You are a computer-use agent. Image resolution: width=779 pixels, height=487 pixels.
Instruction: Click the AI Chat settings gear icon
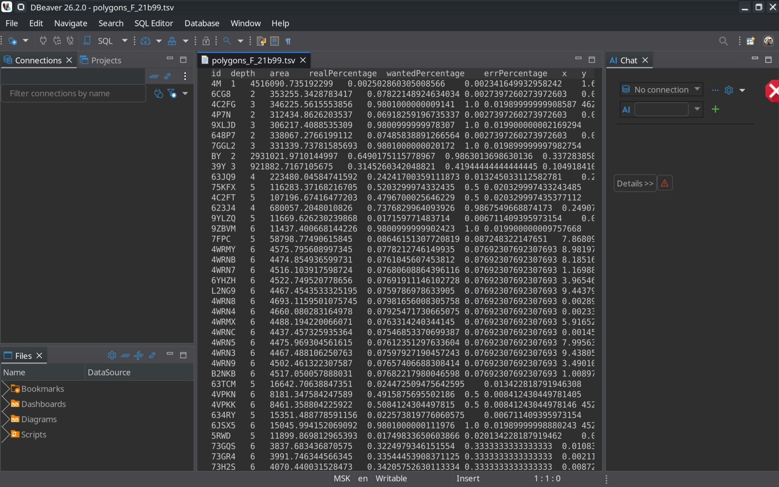[x=729, y=90]
